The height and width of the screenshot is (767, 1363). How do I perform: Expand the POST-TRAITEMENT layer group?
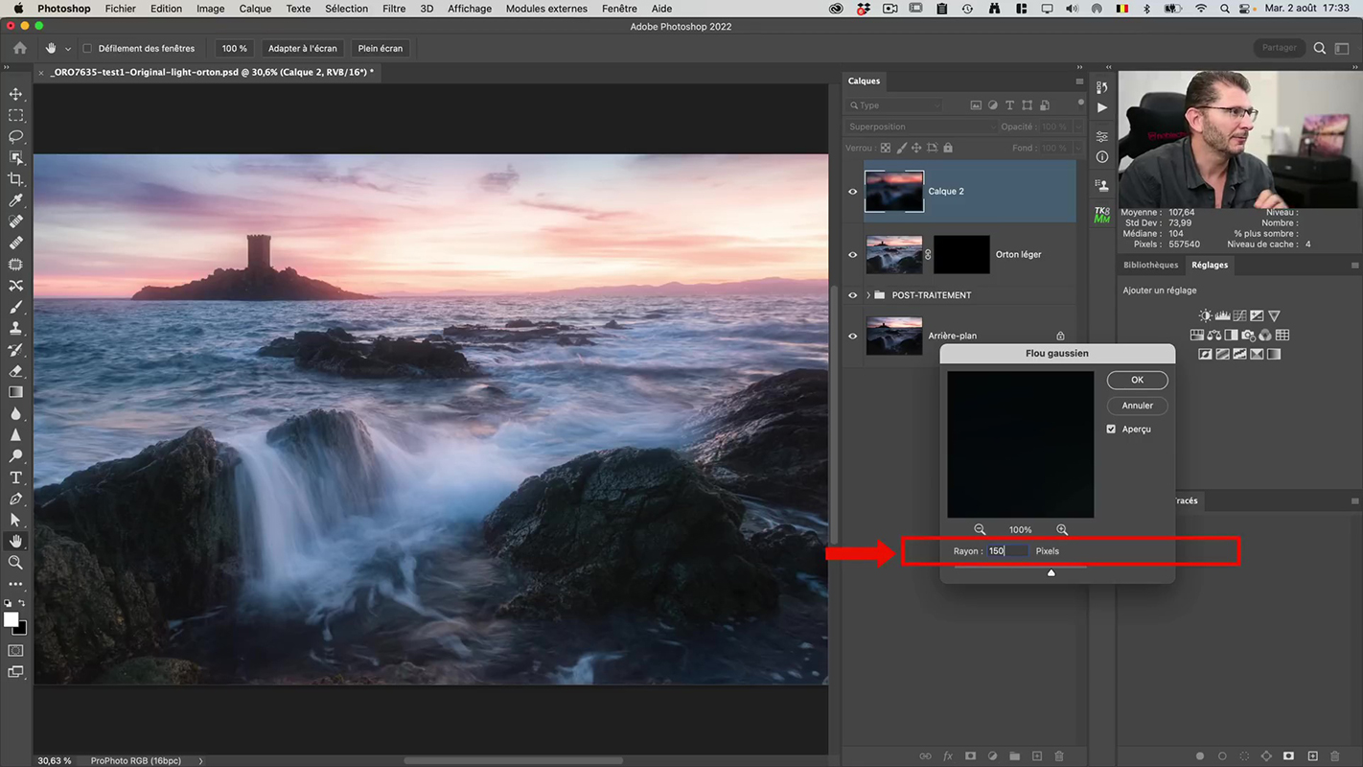(x=868, y=295)
